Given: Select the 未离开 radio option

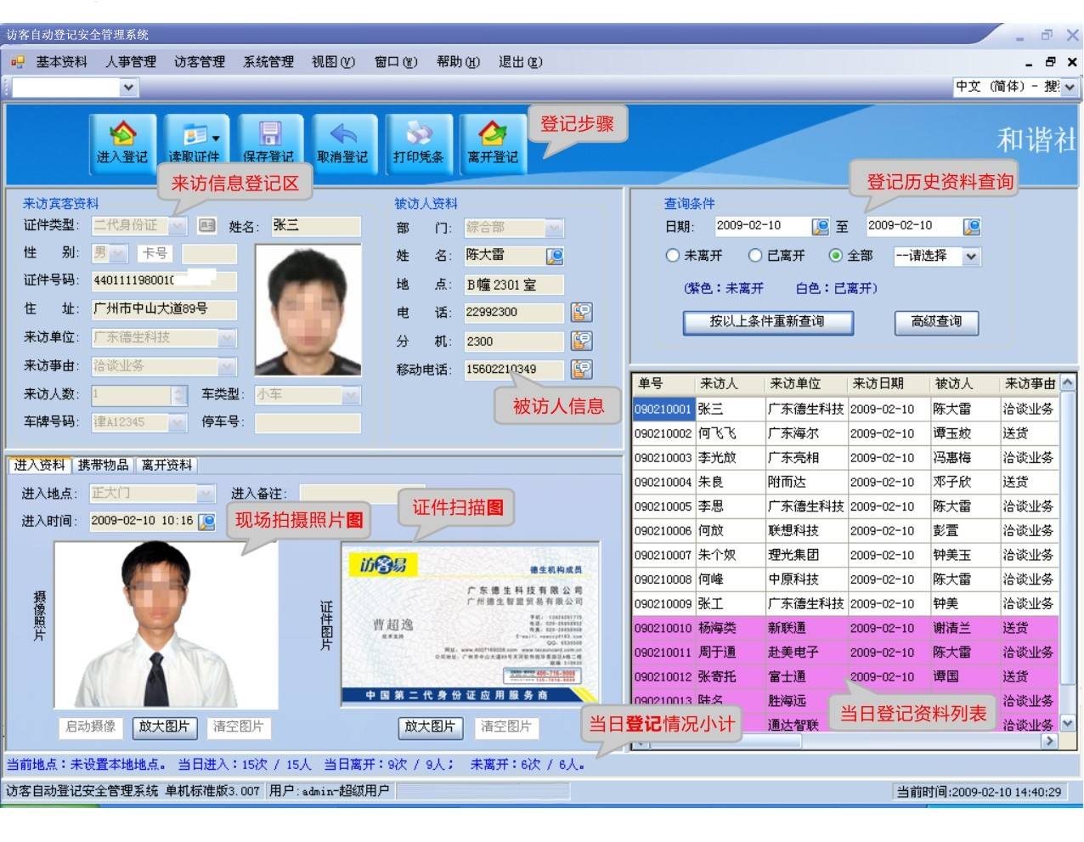Looking at the screenshot, I should tap(670, 257).
